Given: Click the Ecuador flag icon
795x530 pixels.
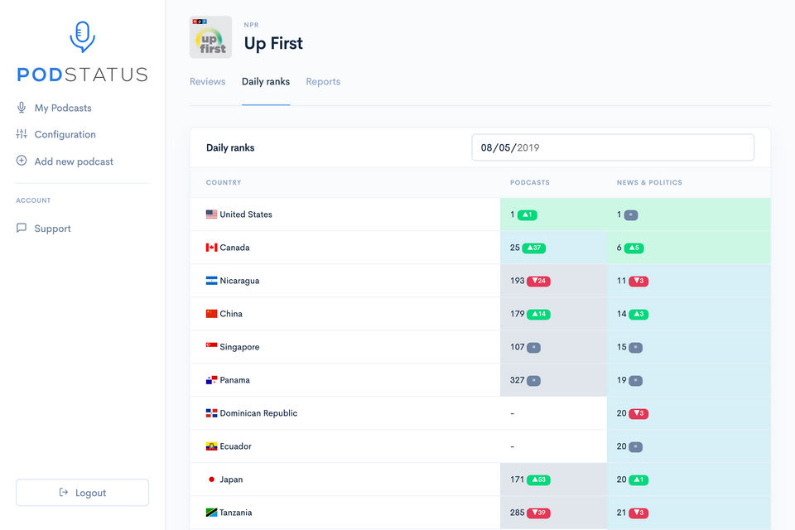Looking at the screenshot, I should 211,446.
